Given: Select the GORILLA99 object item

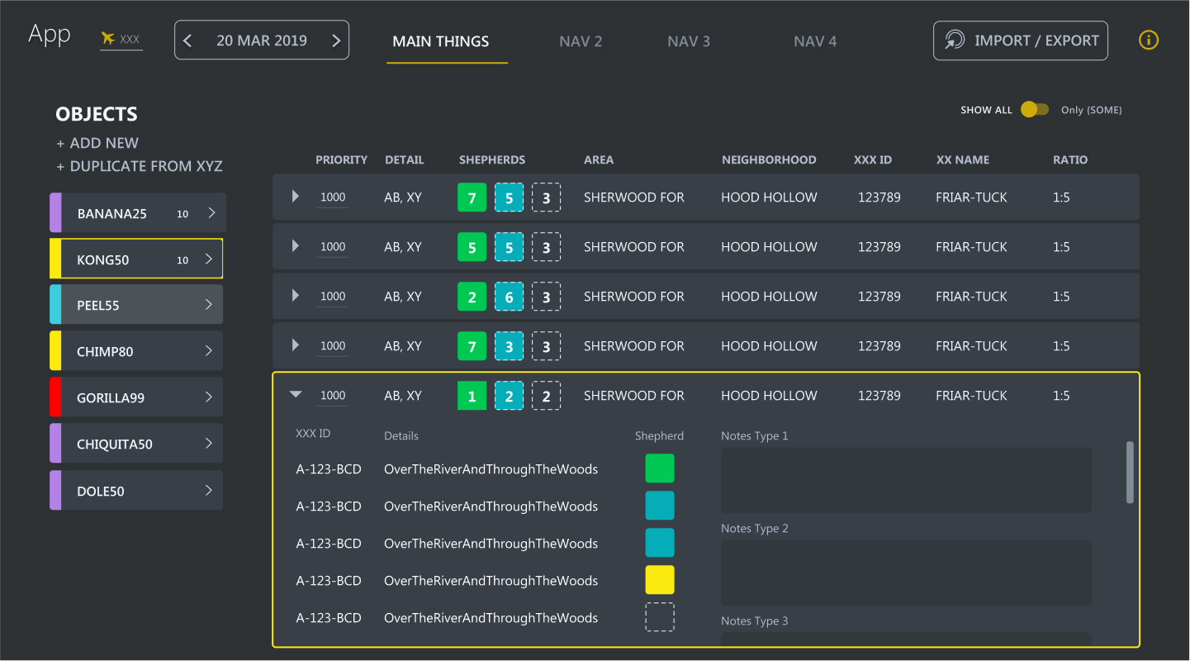Looking at the screenshot, I should [136, 397].
